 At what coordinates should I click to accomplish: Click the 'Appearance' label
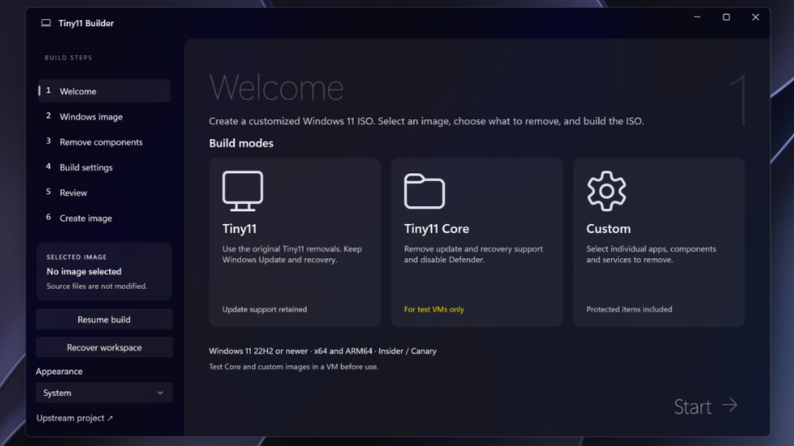point(60,371)
